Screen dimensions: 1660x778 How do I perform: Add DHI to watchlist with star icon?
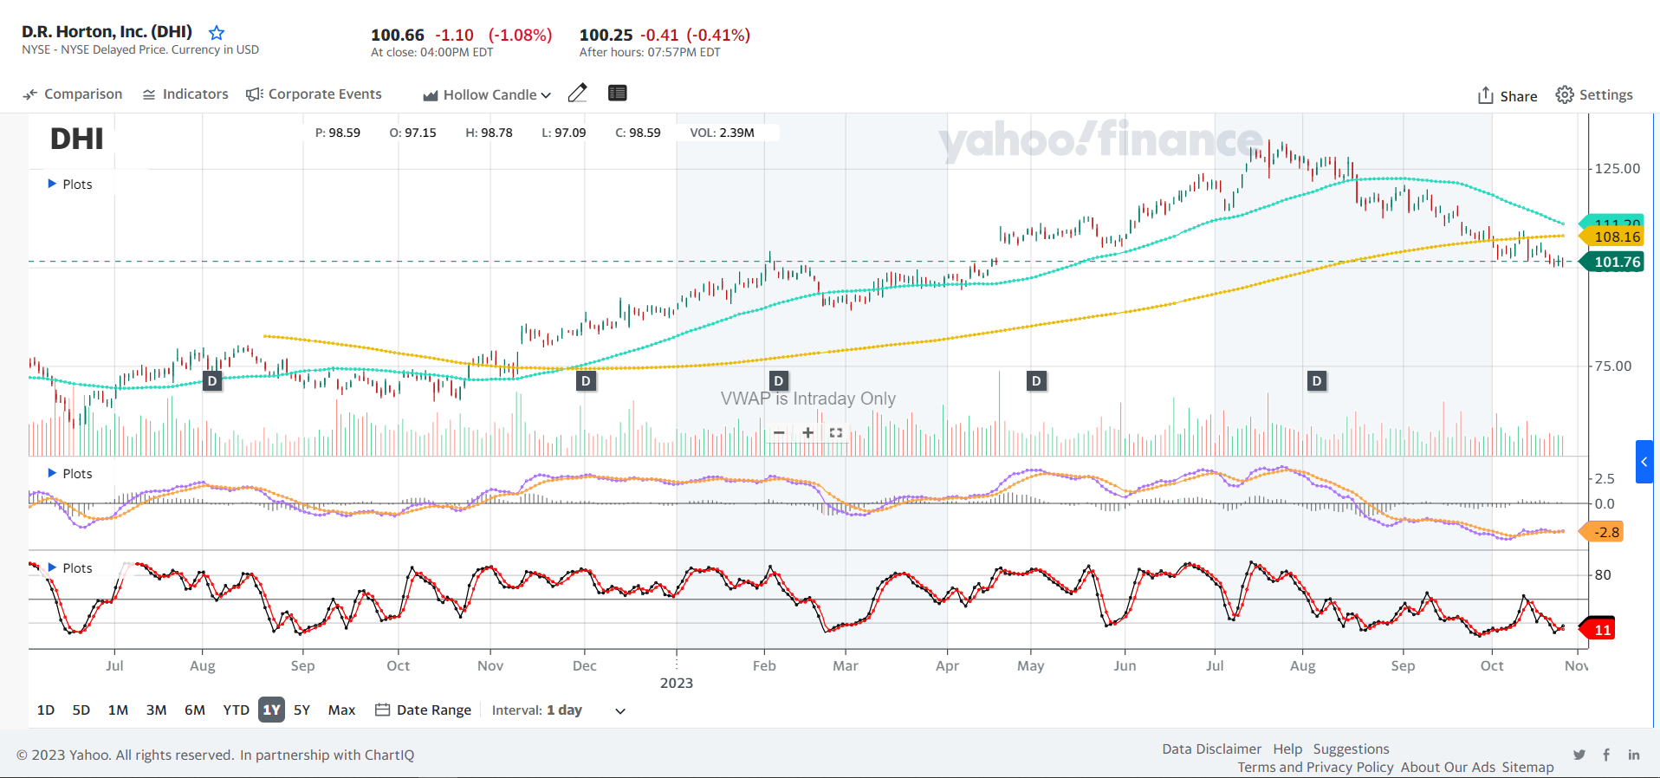click(x=217, y=33)
